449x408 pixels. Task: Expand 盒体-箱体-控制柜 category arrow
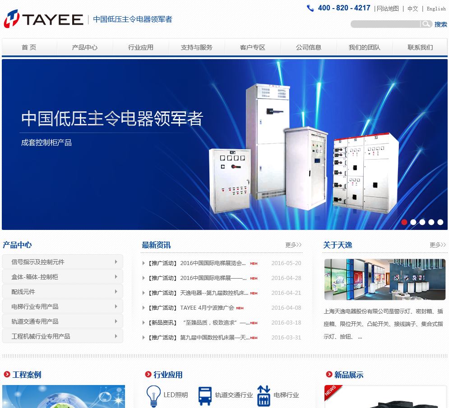click(x=116, y=277)
